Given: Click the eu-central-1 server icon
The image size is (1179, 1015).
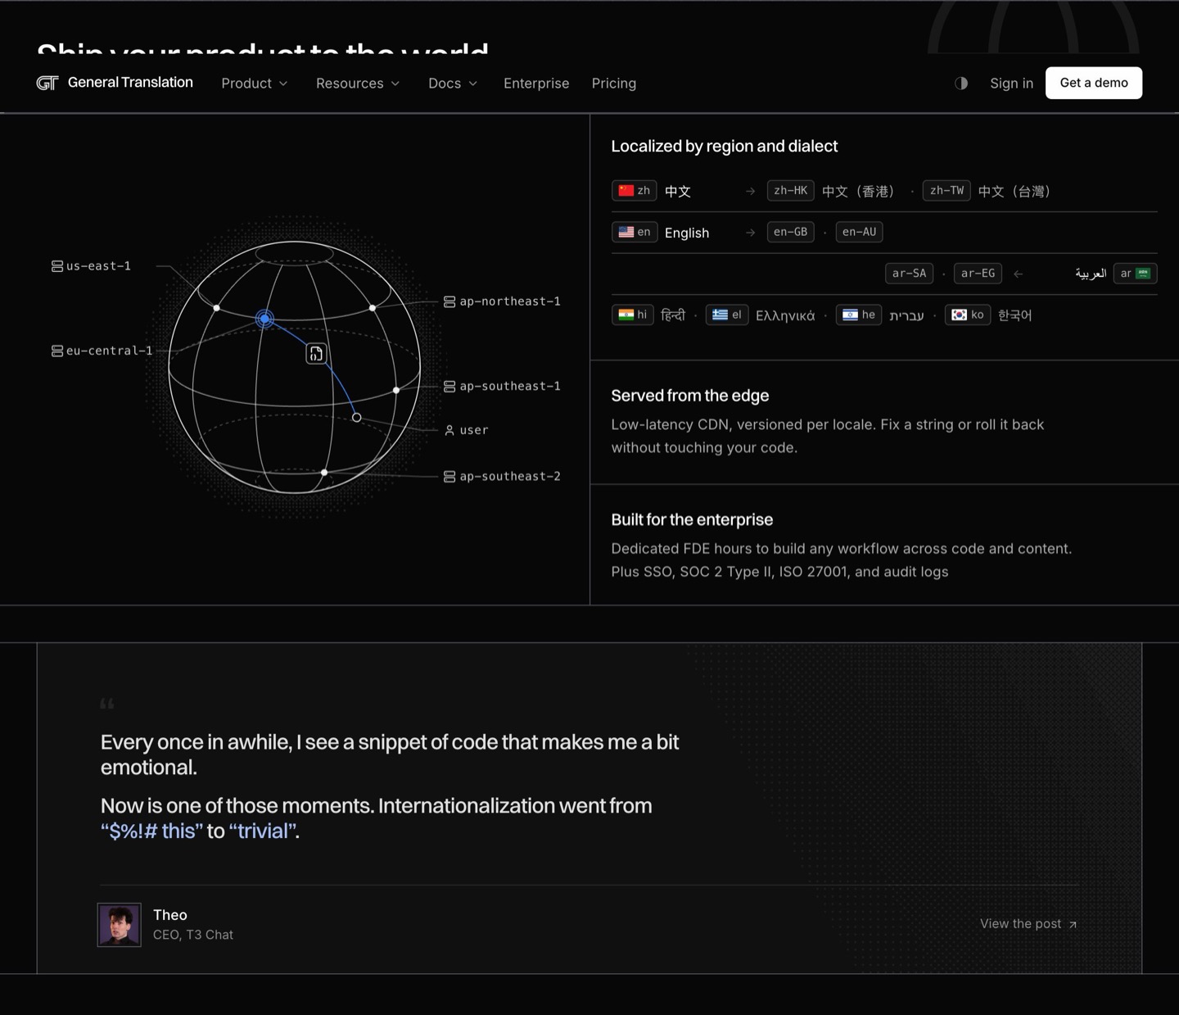Looking at the screenshot, I should [57, 351].
